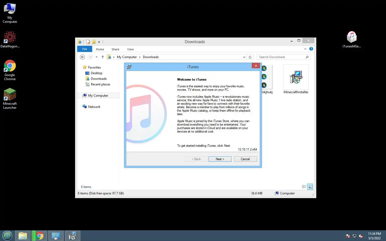Switch to large icons view in Explorer
386x241 pixels.
point(310,187)
